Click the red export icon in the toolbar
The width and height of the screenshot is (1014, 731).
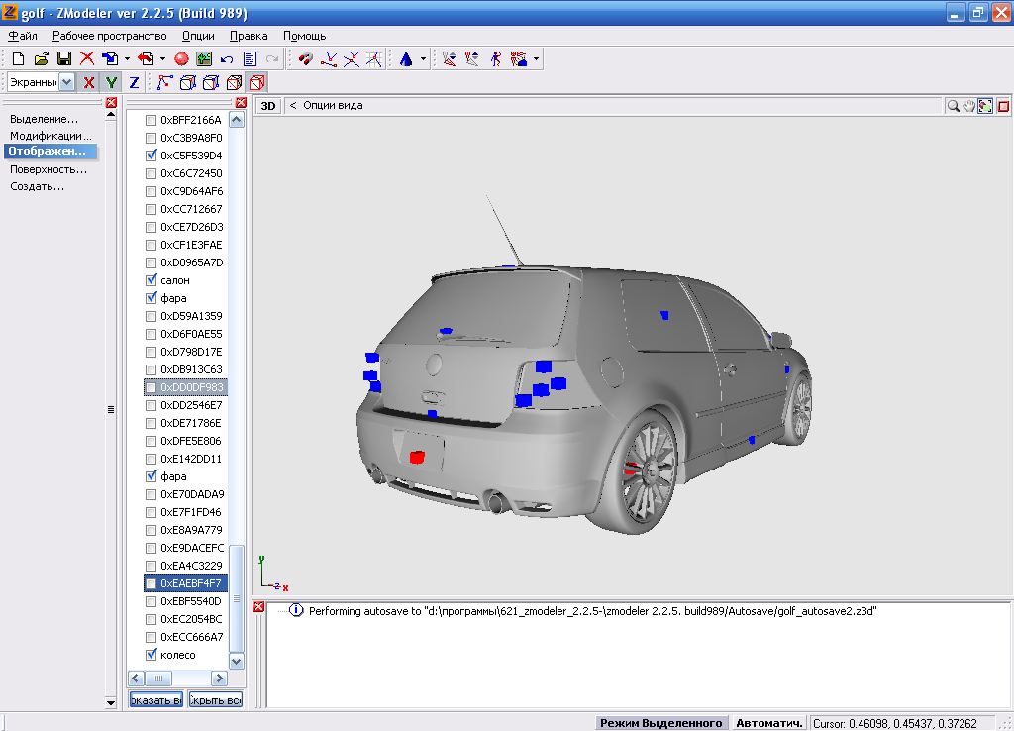(147, 58)
